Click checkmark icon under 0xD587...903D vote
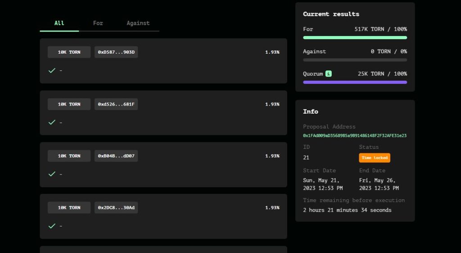The image size is (461, 253). click(x=52, y=70)
